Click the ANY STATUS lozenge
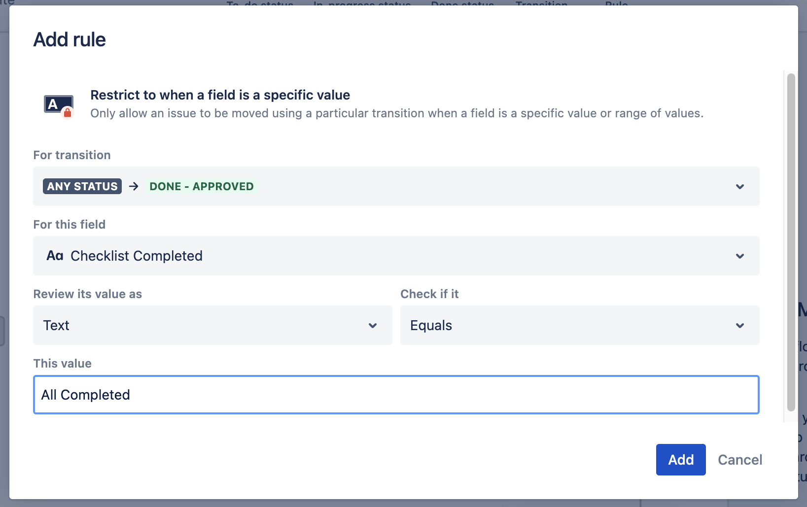This screenshot has height=507, width=807. [x=82, y=186]
